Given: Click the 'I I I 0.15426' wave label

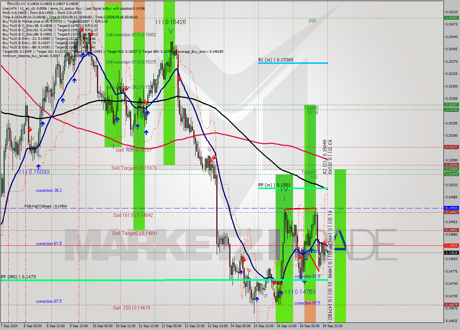Looking at the screenshot, I should (171, 22).
